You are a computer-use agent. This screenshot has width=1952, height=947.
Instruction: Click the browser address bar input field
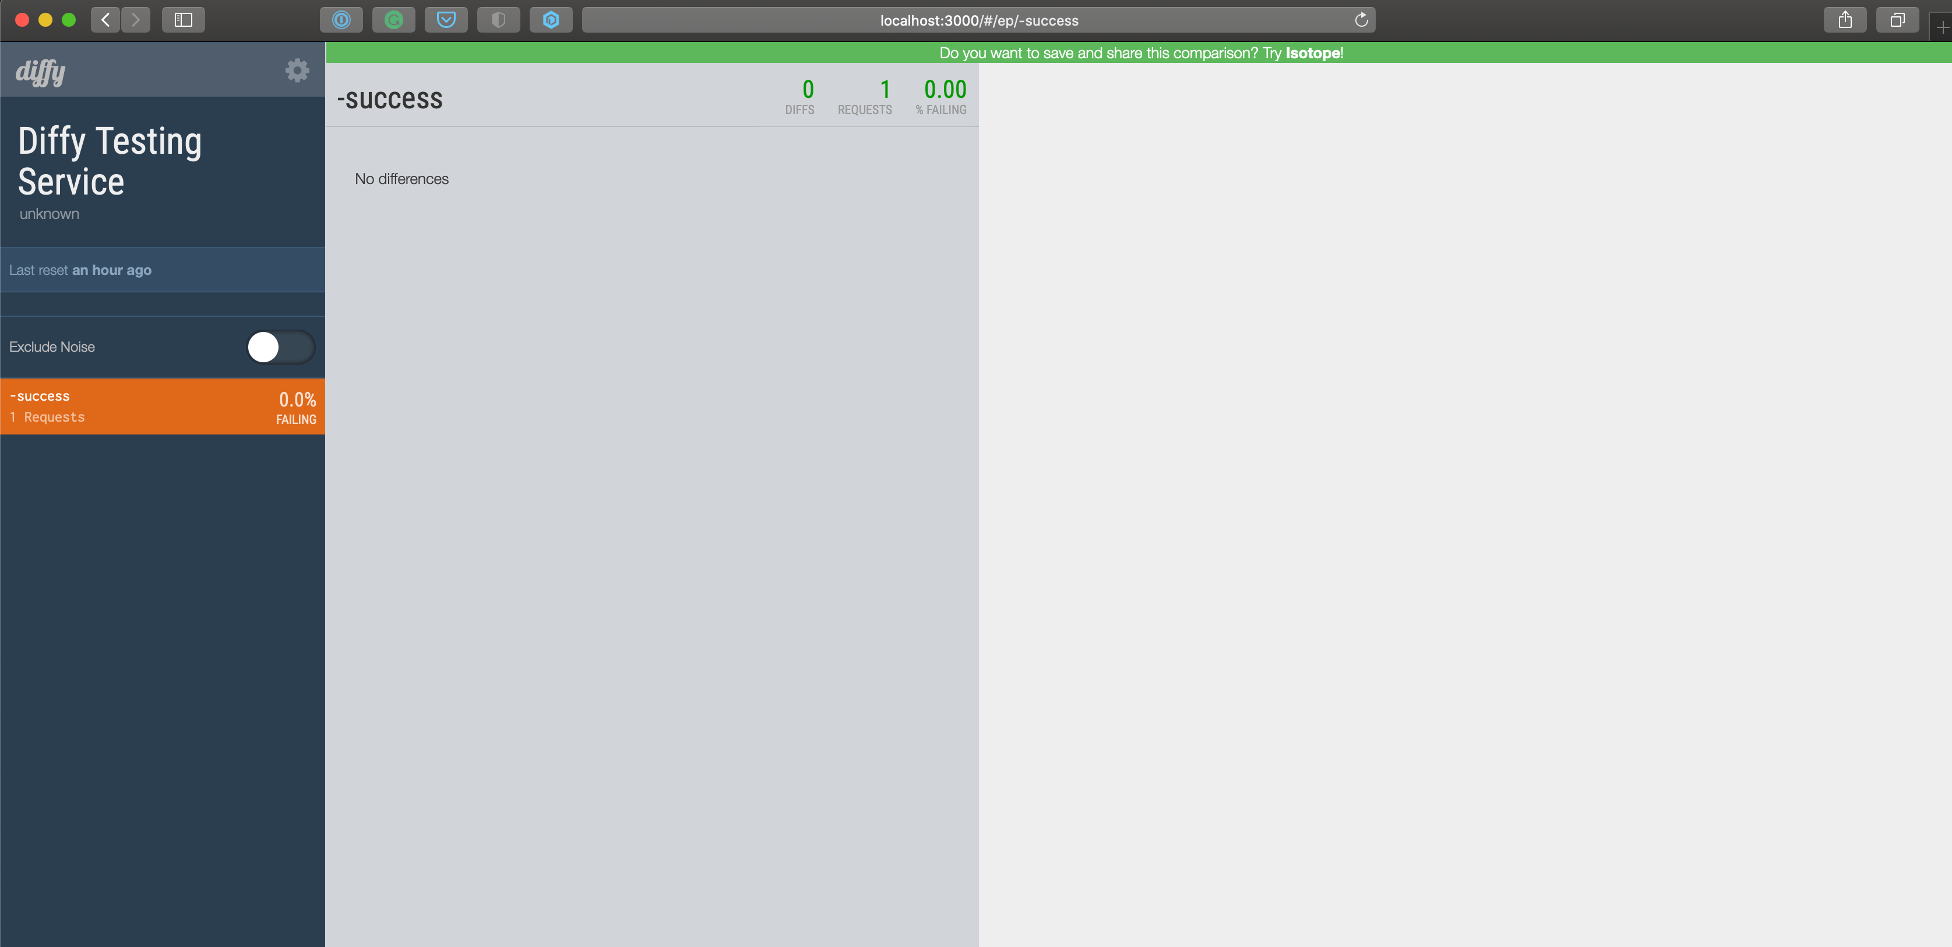tap(975, 20)
